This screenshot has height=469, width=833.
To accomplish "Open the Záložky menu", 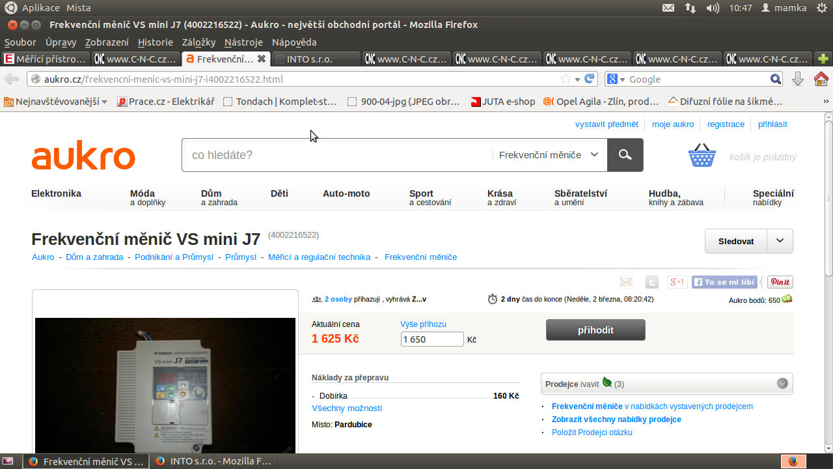I will point(198,42).
